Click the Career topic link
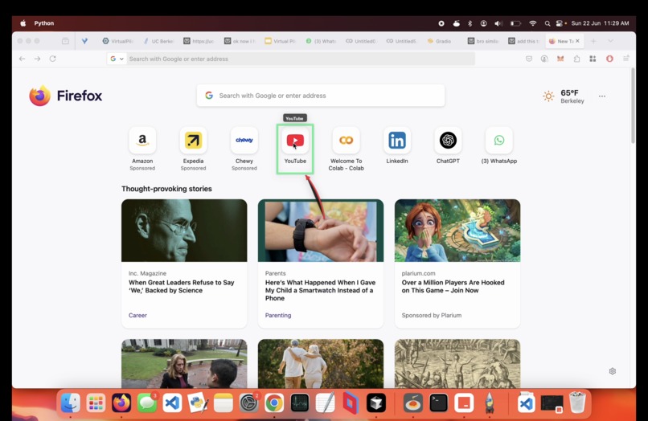Image resolution: width=648 pixels, height=421 pixels. 137,315
